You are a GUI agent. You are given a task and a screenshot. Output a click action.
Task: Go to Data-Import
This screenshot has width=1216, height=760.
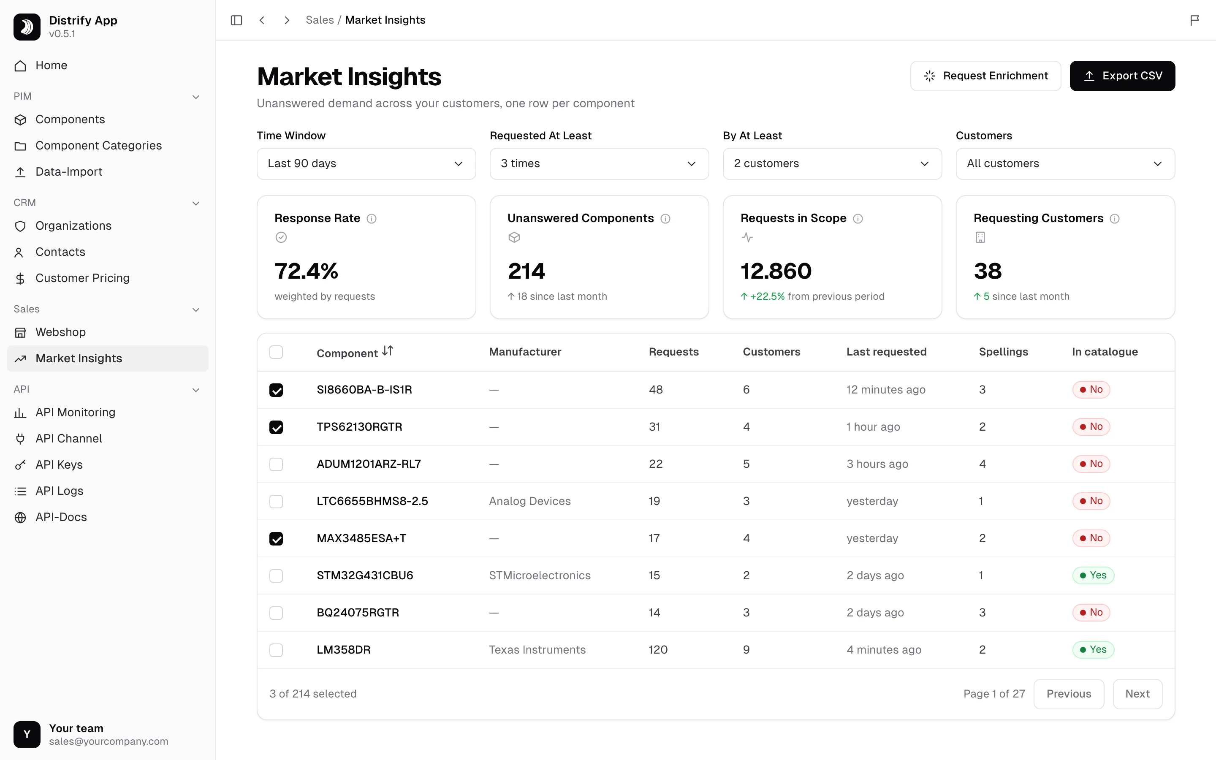108,172
